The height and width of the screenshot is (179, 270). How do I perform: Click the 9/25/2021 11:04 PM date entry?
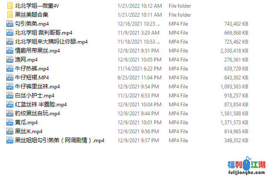[x=139, y=78]
